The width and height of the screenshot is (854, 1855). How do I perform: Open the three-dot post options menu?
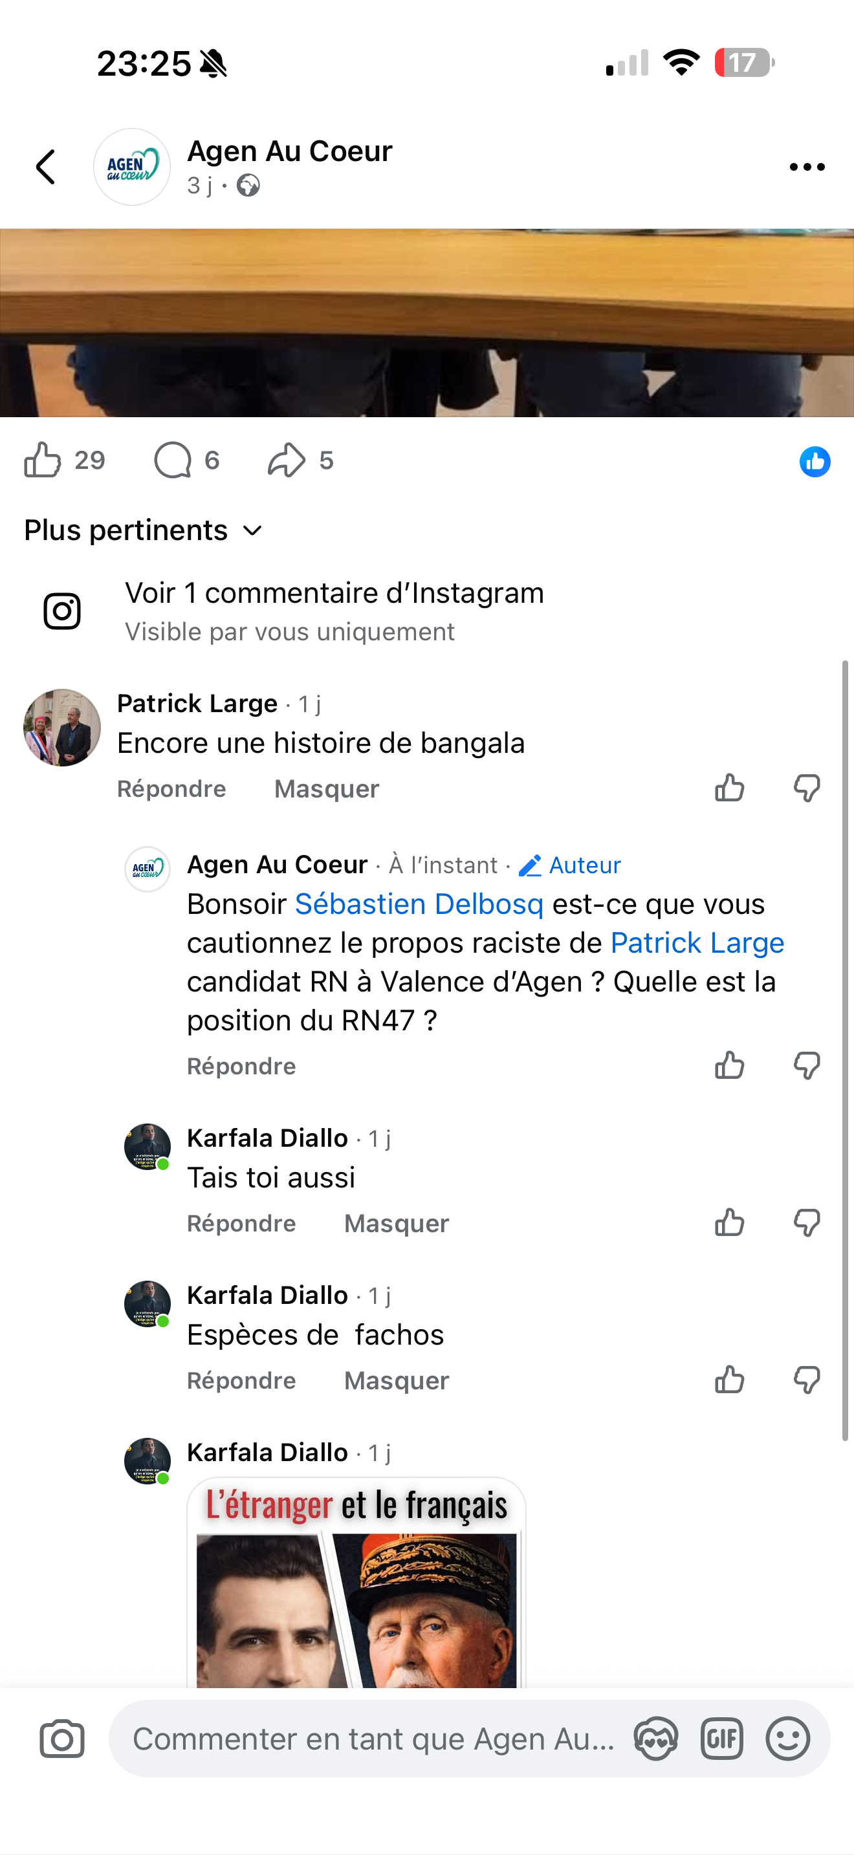click(807, 167)
